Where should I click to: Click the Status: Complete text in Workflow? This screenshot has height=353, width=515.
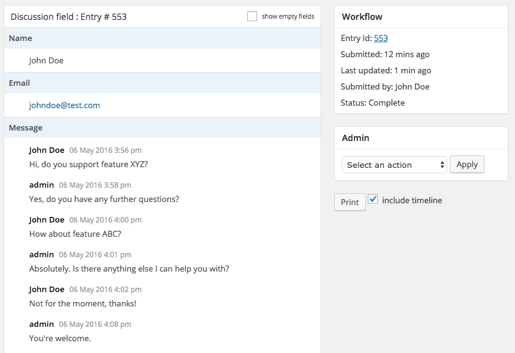373,103
